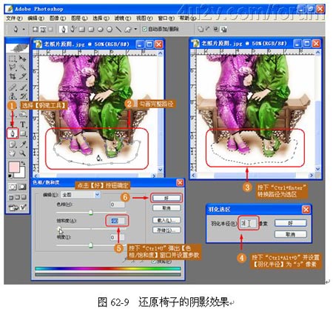Click Jump to ImageReady icon
This screenshot has width=333, height=309.
pyautogui.click(x=17, y=207)
